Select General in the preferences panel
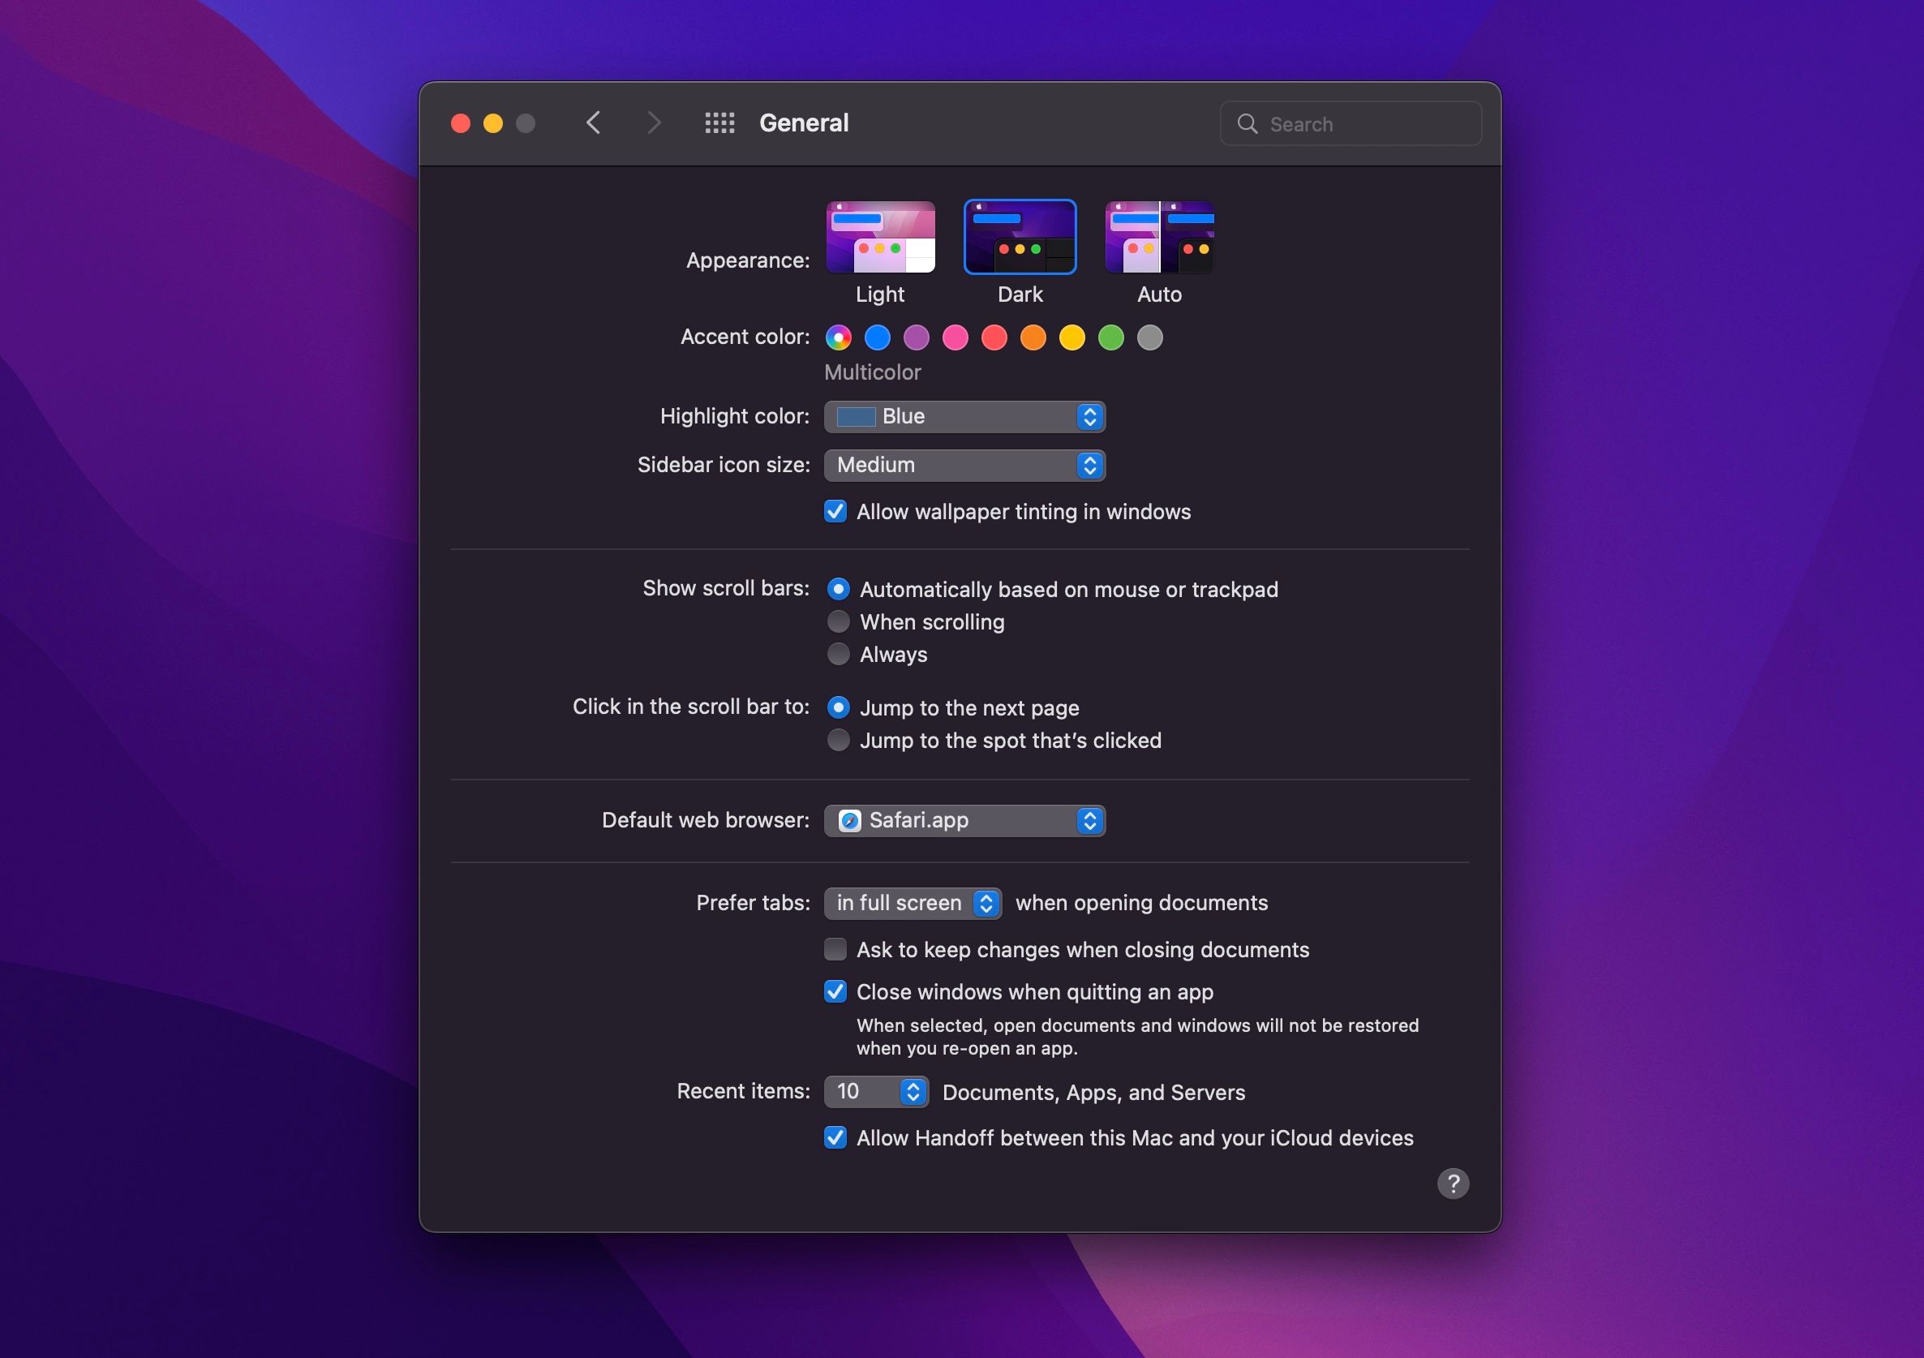Screen dimensions: 1924x1358 coord(804,123)
